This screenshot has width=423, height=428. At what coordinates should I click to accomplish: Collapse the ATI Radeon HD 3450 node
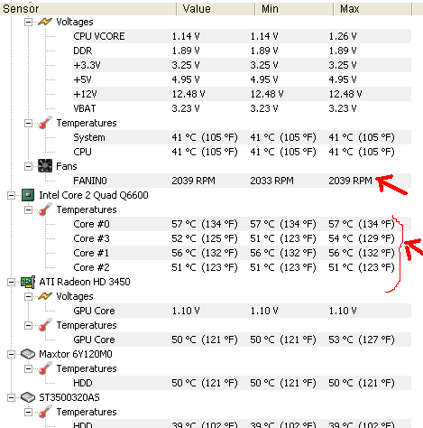click(11, 282)
